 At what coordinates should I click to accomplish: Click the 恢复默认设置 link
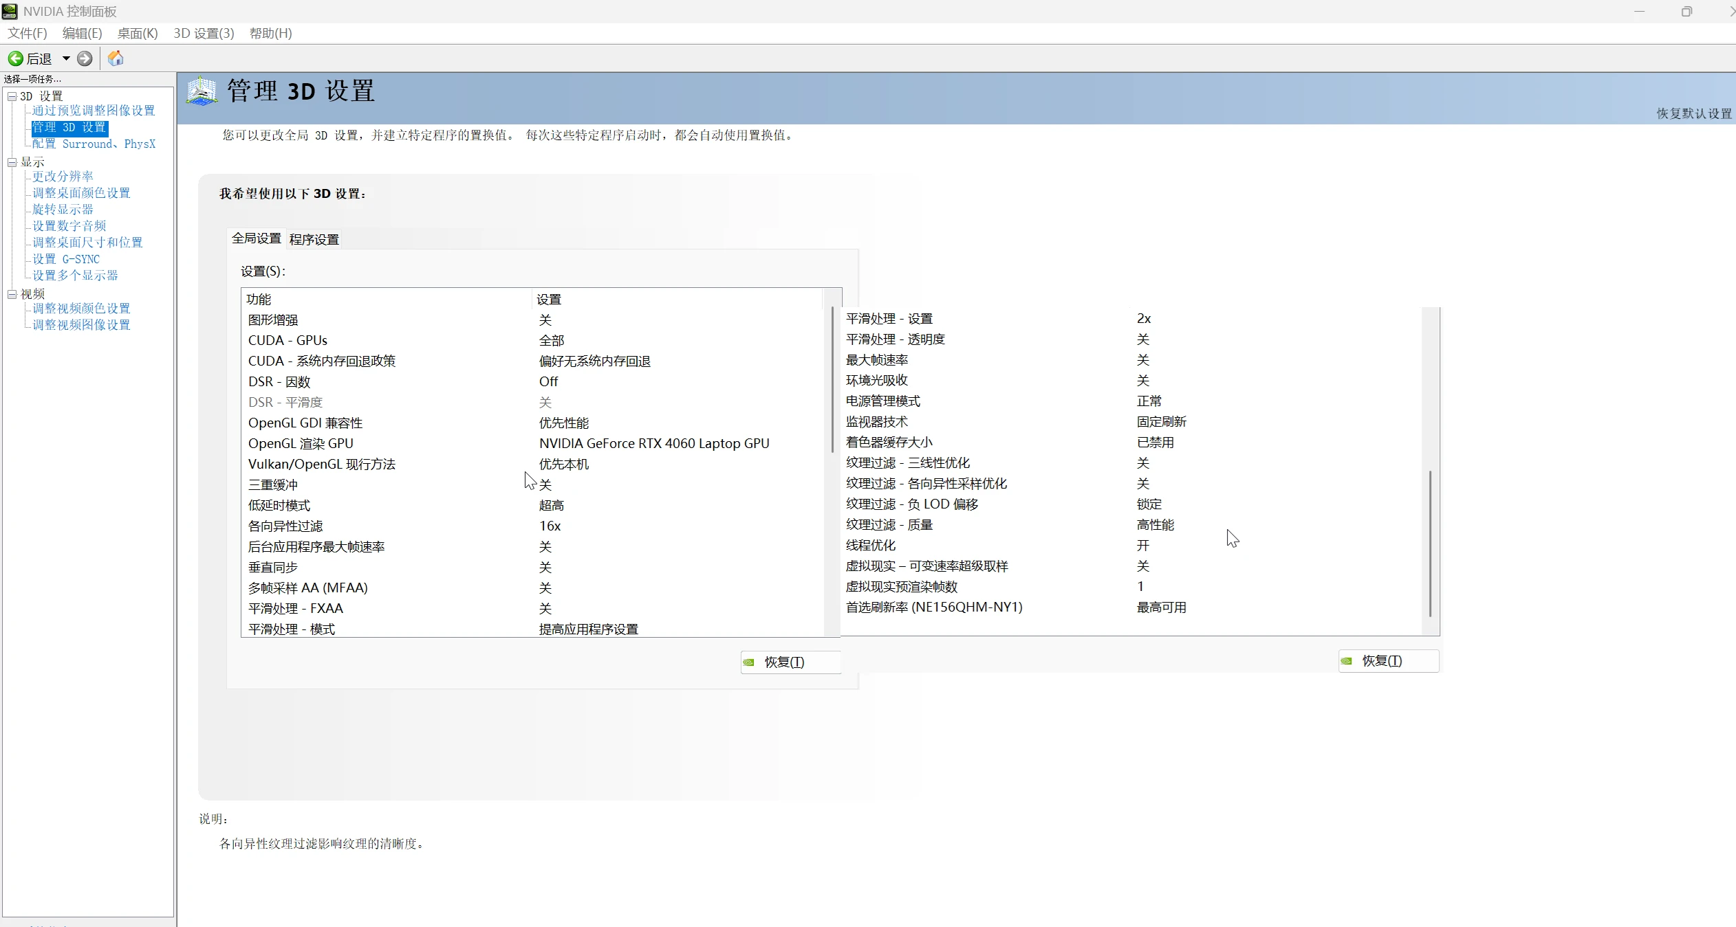[1693, 113]
